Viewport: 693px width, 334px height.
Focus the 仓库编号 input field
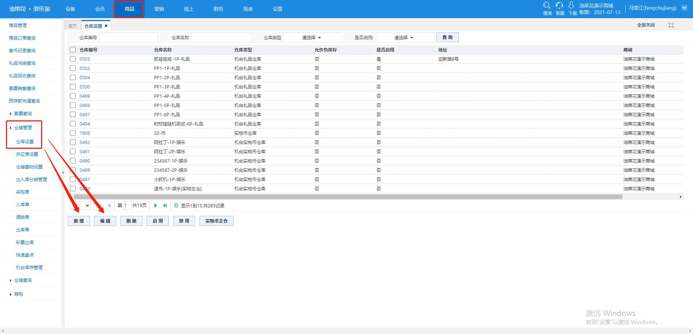129,37
